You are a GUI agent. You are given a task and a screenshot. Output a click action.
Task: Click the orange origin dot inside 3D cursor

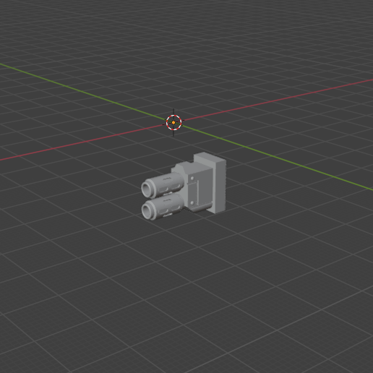[173, 122]
